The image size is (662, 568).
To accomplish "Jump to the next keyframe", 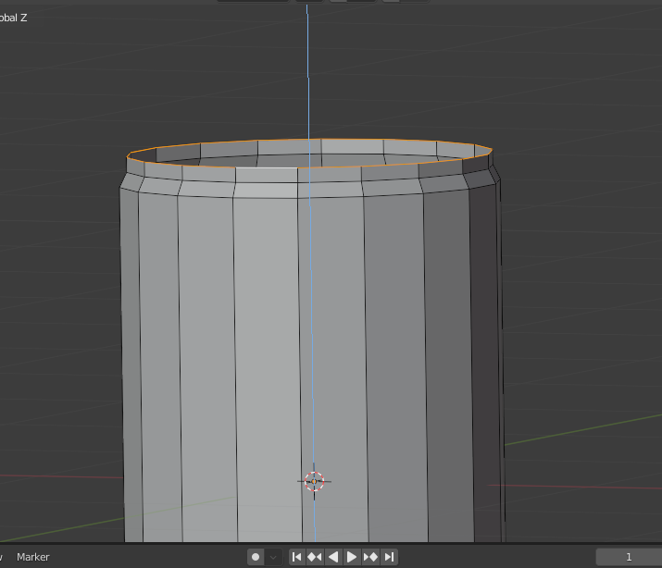I will coord(370,557).
